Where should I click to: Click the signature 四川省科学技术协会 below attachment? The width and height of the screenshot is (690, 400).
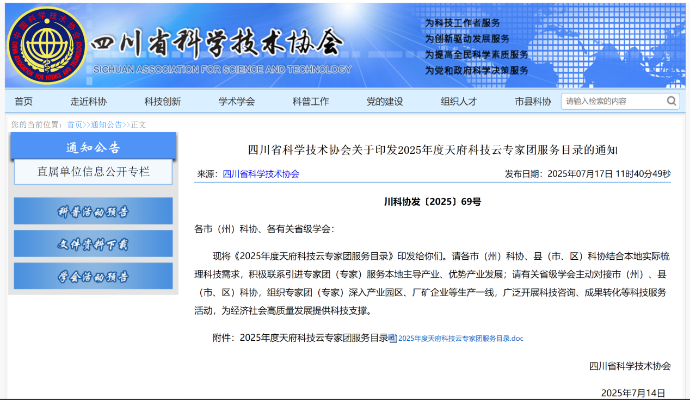(630, 366)
